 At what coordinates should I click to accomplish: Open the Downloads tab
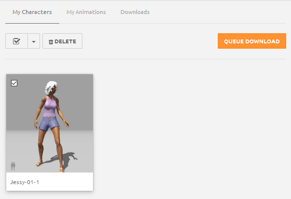(135, 12)
